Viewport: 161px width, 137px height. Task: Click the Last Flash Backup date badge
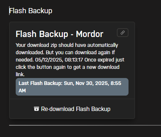[72, 87]
